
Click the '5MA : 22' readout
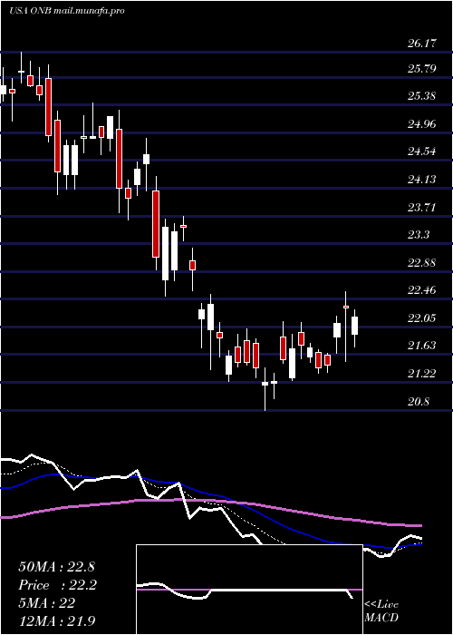[46, 603]
